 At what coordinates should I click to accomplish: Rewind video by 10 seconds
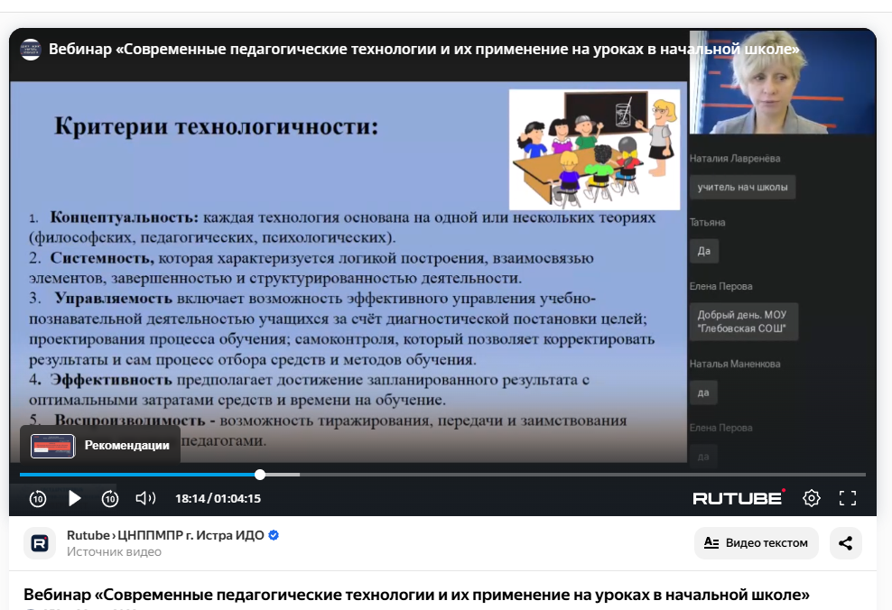coord(38,498)
